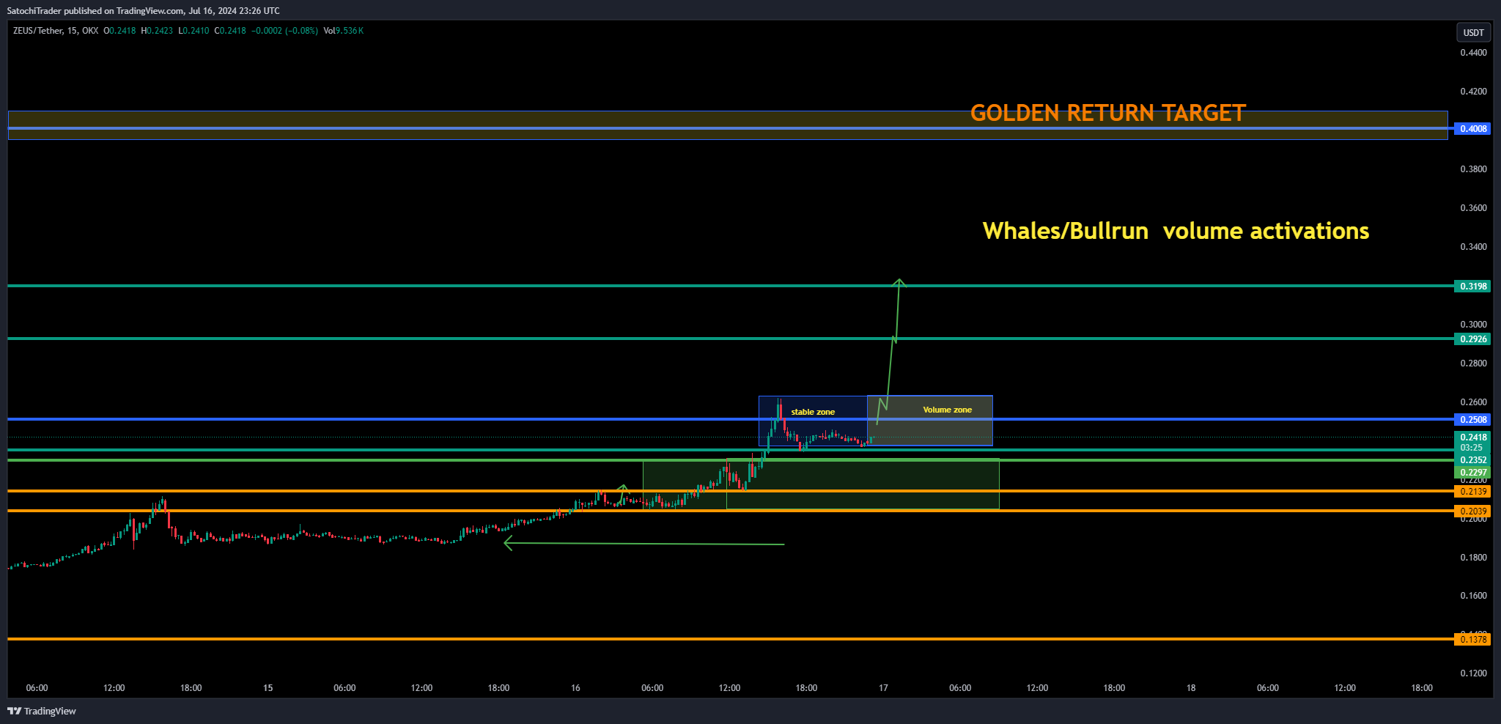
Task: Click the high price value H0.2423
Action: coord(157,31)
